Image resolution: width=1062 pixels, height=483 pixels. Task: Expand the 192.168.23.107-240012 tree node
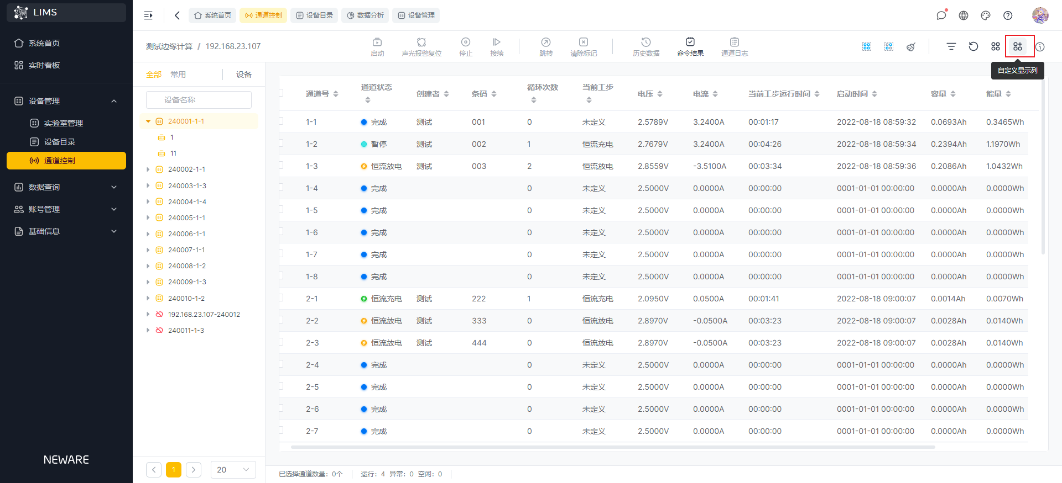pos(148,314)
